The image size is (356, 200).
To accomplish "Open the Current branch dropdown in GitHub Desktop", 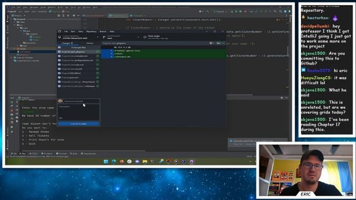I will [x=121, y=37].
